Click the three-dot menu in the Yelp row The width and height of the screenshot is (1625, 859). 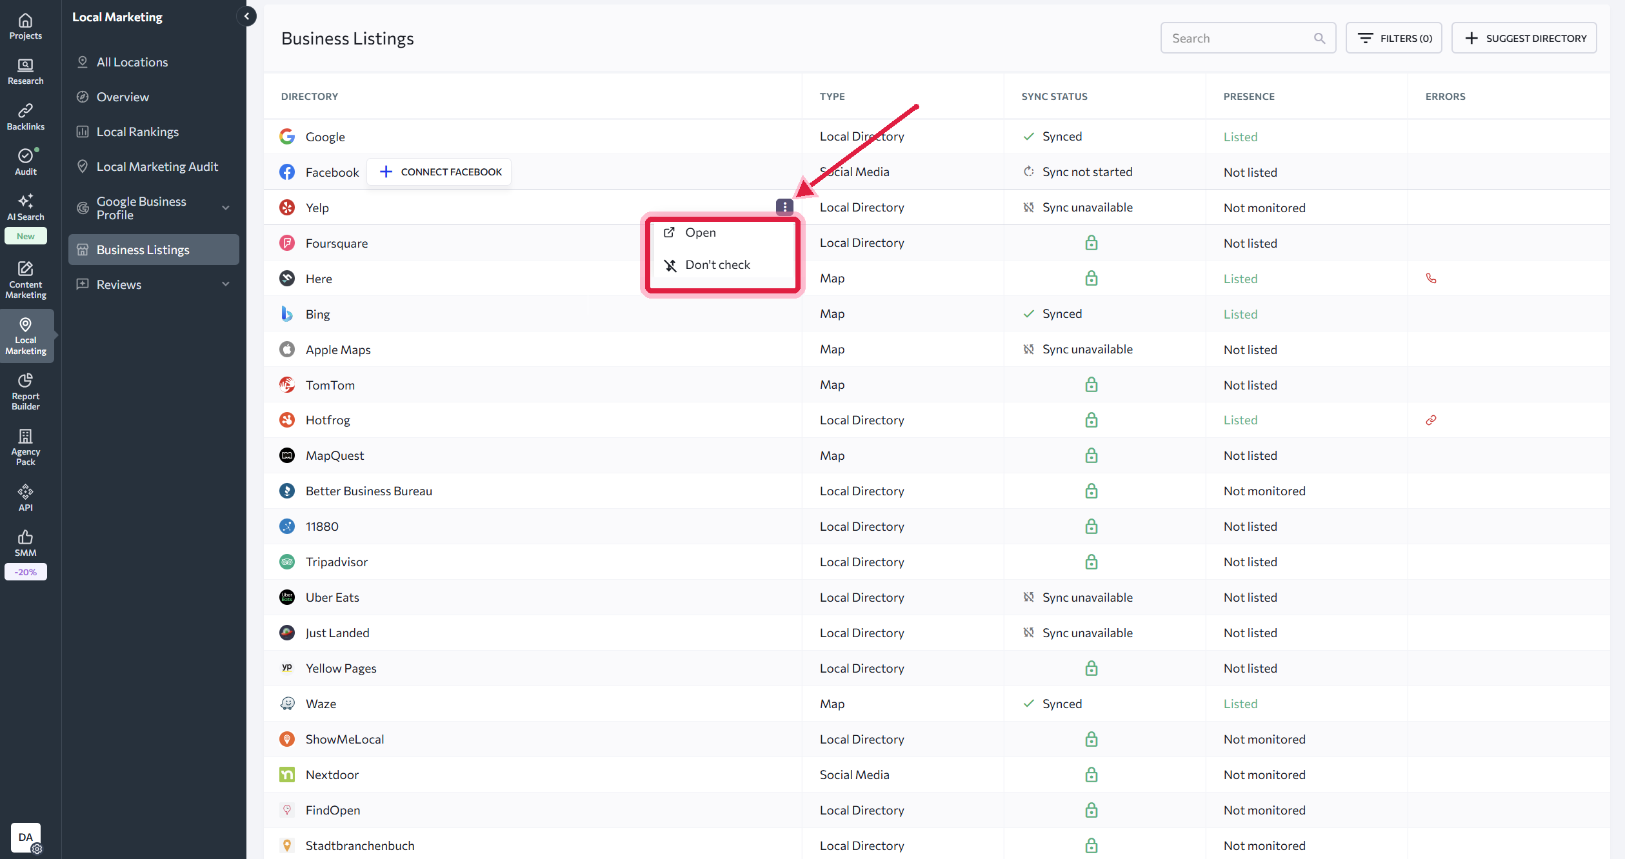784,207
